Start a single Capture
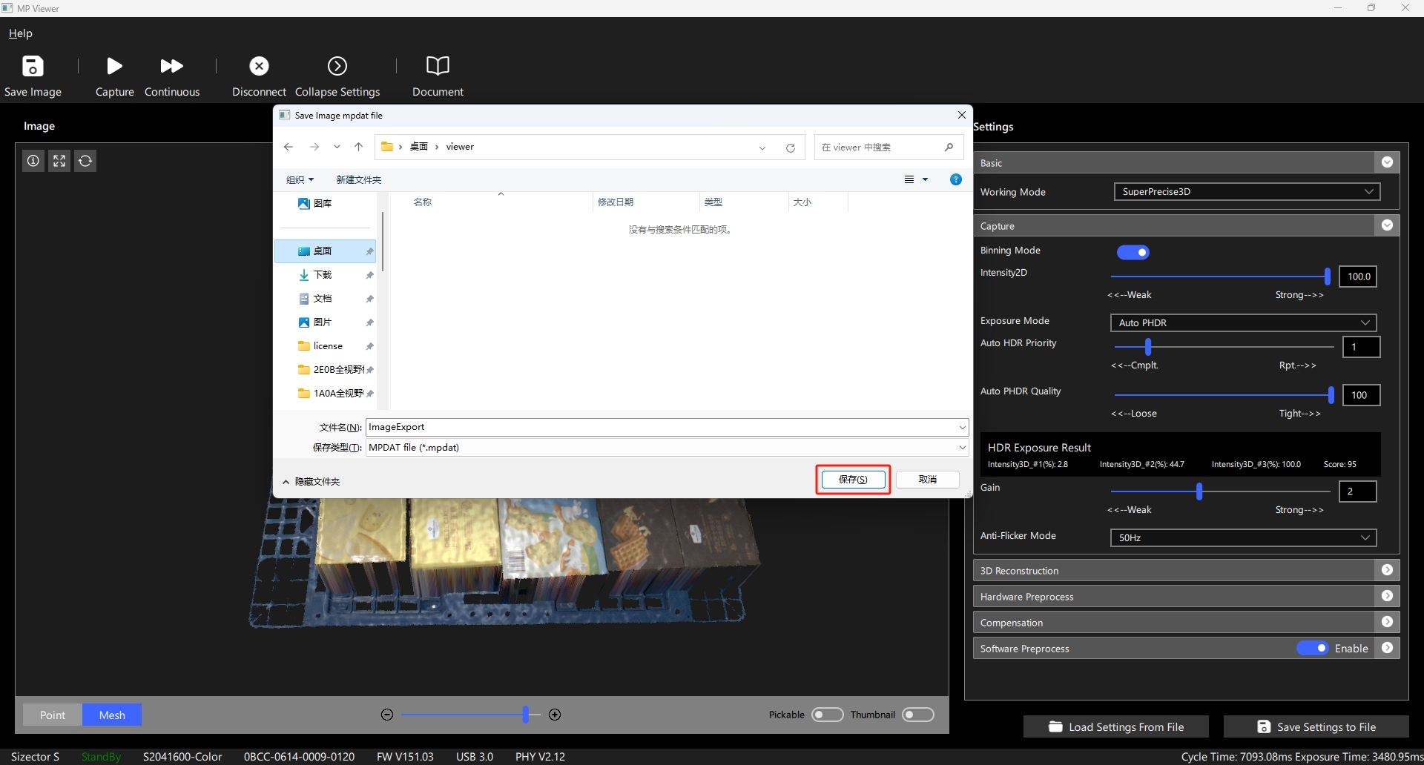1424x765 pixels. coord(114,67)
